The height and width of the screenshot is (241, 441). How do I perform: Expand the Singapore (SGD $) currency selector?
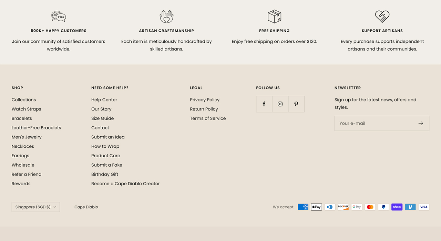(x=36, y=207)
